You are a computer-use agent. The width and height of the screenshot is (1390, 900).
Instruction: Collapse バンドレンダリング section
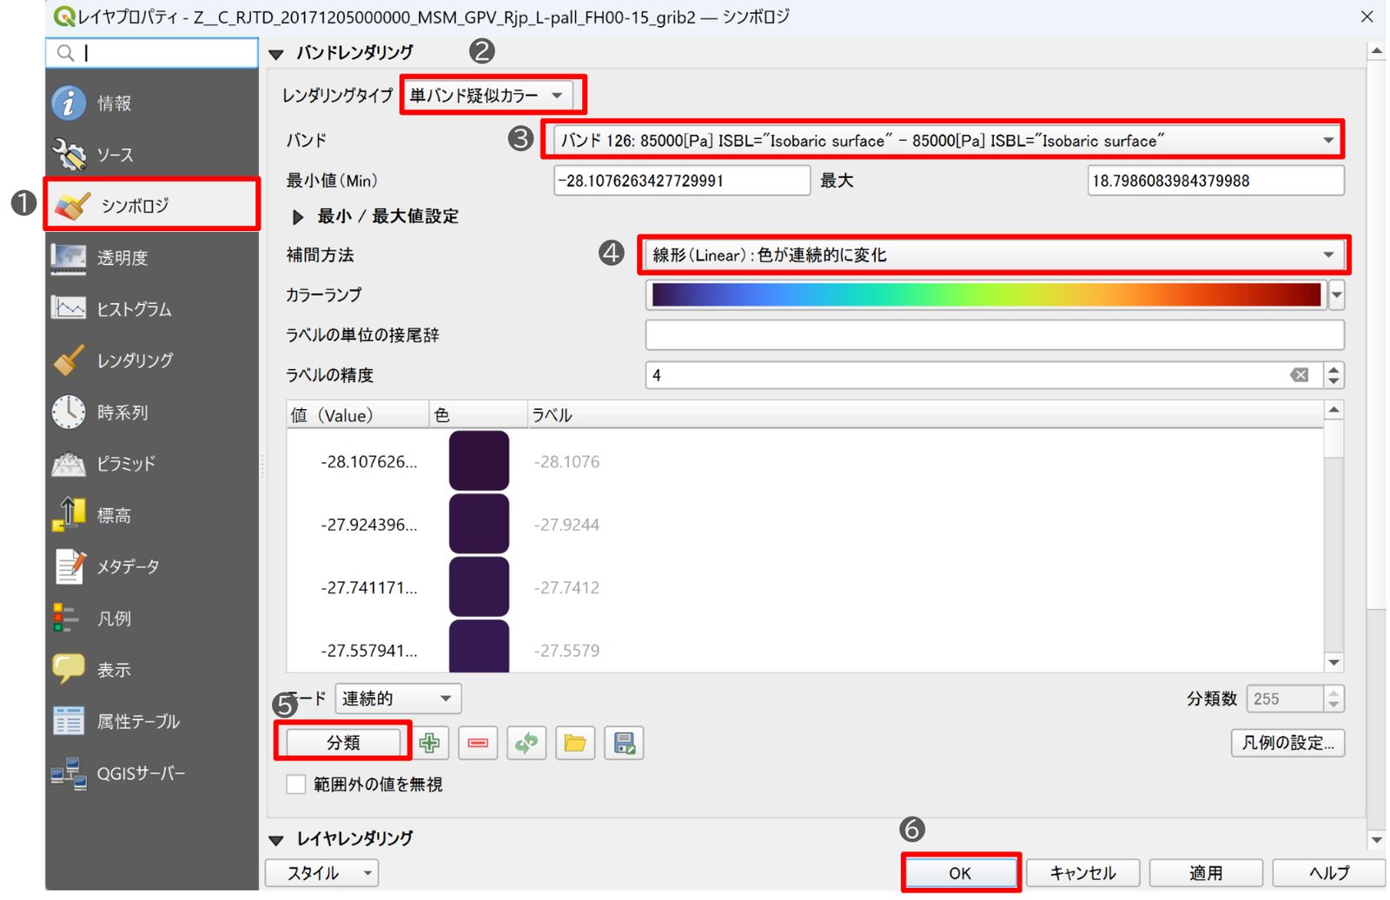pyautogui.click(x=276, y=54)
